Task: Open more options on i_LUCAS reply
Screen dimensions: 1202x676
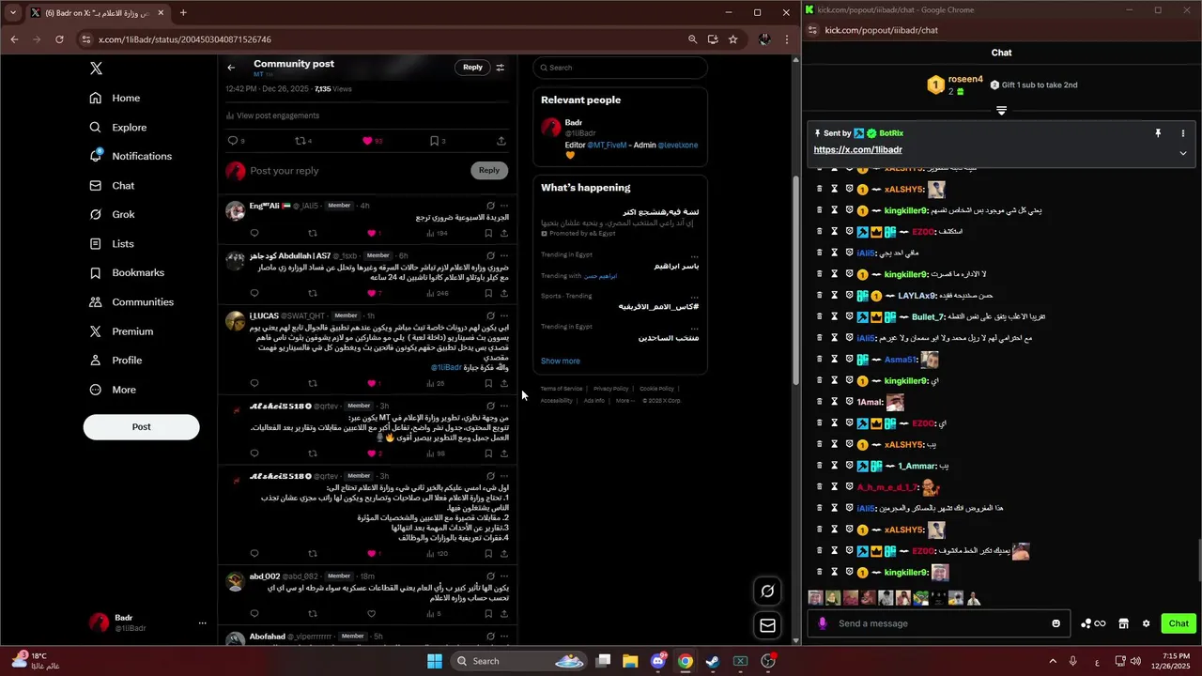Action: pos(504,315)
